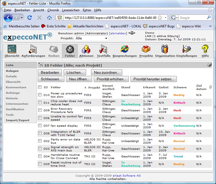216x184 pixels.
Task: Open the Chronik menu
Action: click(x=53, y=10)
